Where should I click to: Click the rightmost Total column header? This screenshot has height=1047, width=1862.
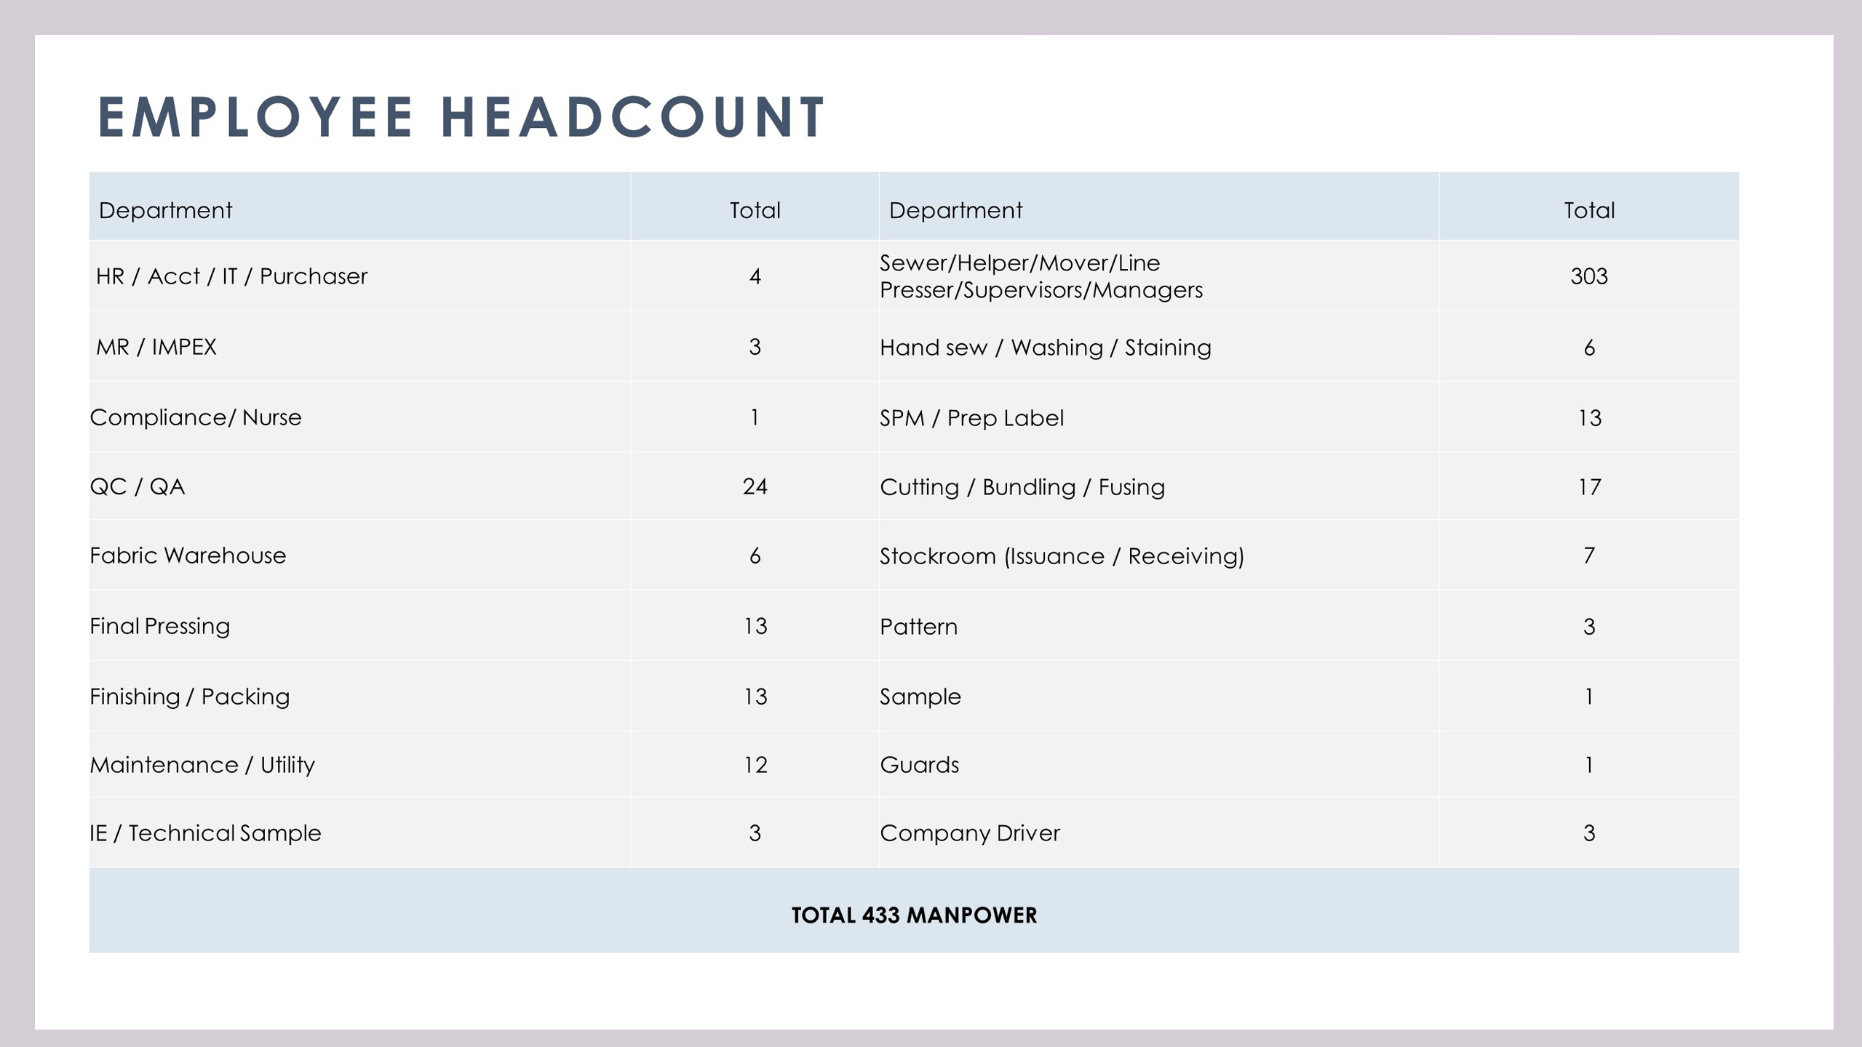pos(1588,210)
